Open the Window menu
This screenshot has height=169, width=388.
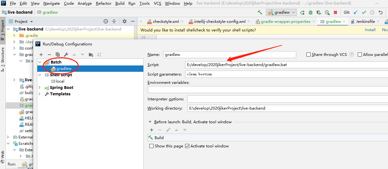[x=172, y=3]
